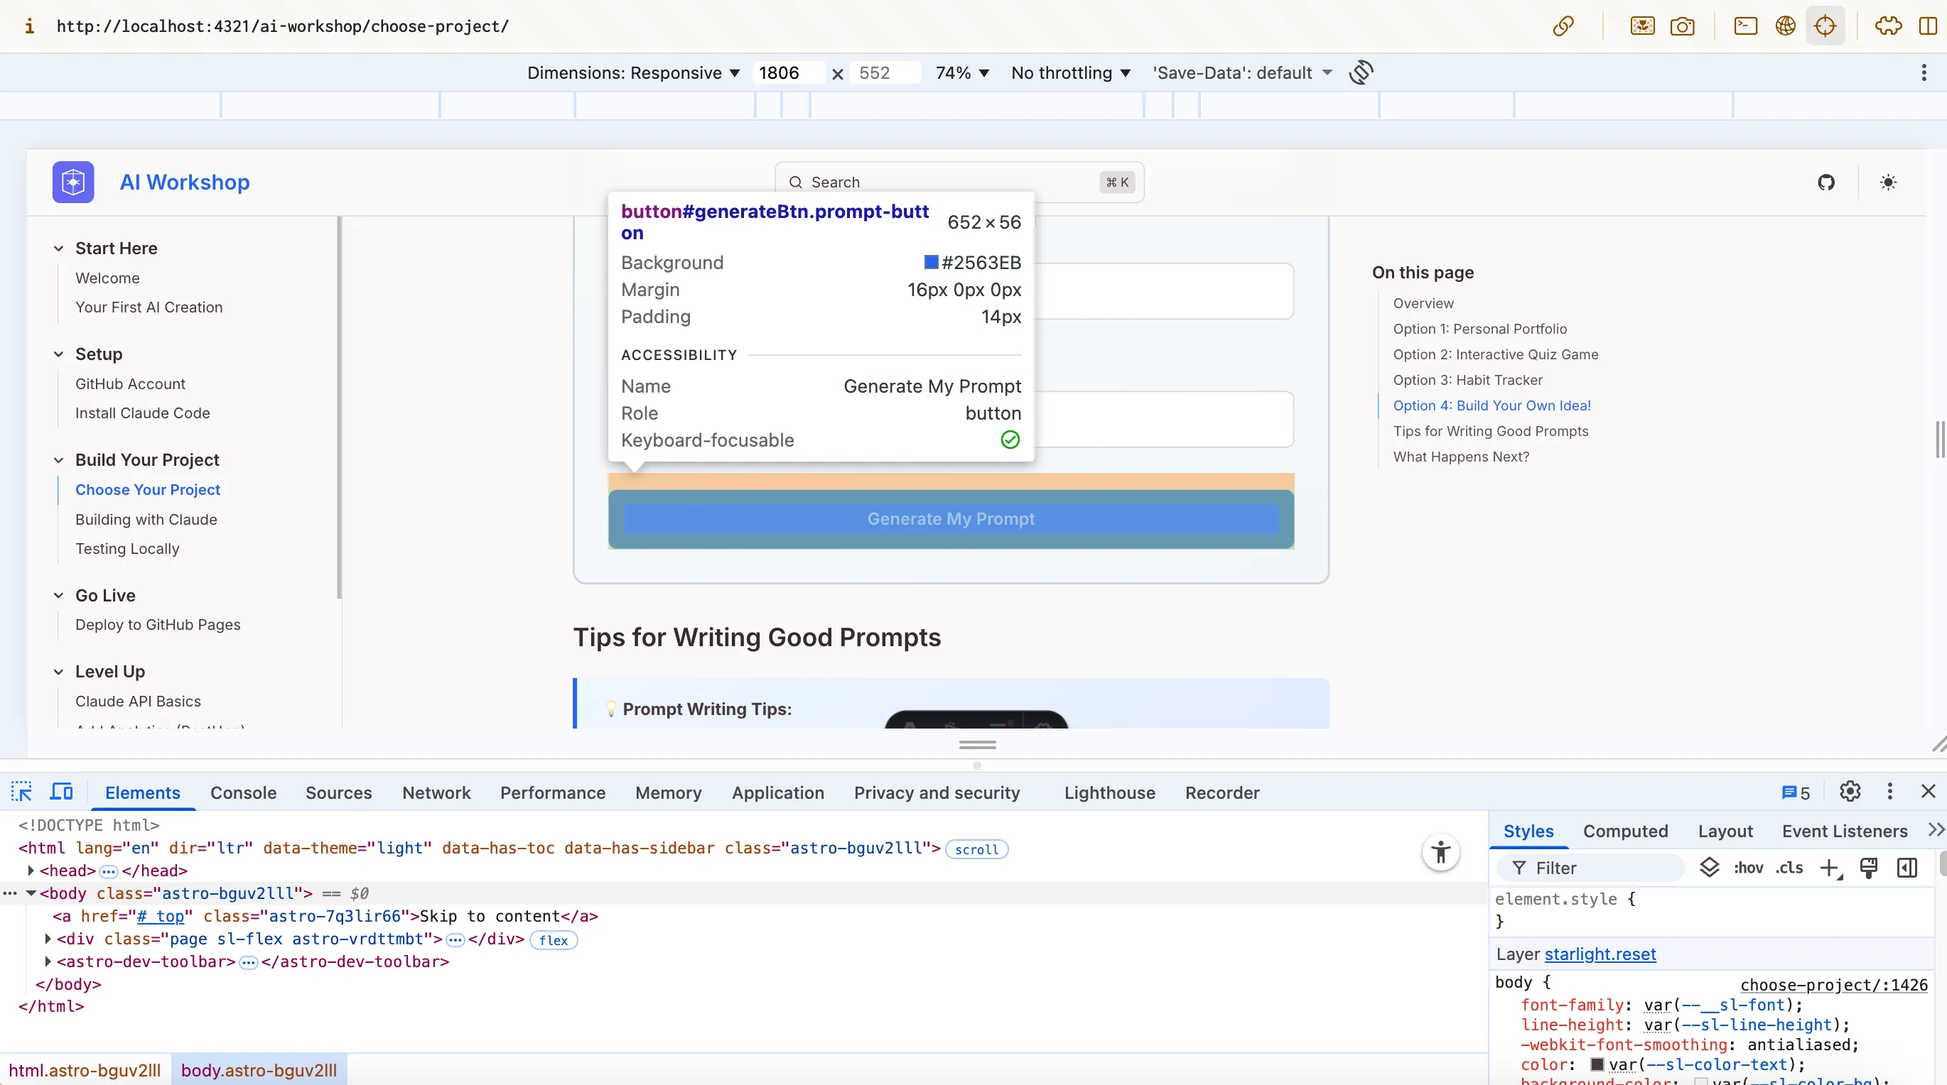The image size is (1947, 1085).
Task: Expand the astro-dev-toolbar node
Action: [x=48, y=961]
